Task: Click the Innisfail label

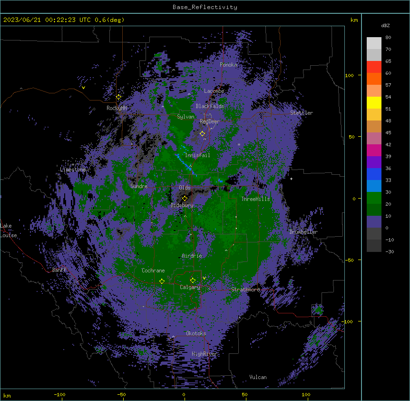Action: (x=197, y=155)
